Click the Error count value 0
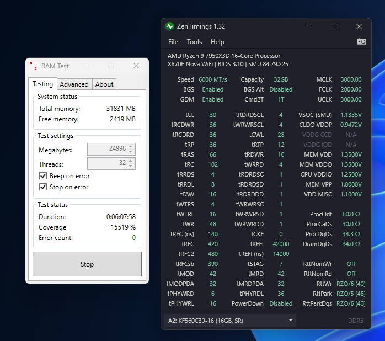 (134, 238)
